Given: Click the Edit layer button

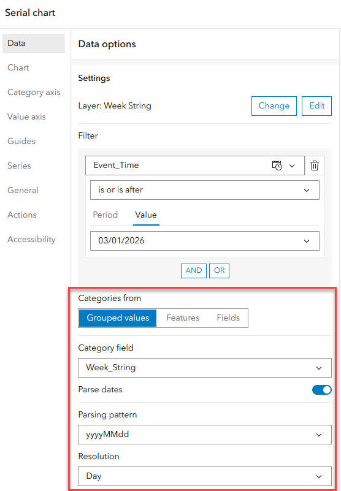Looking at the screenshot, I should tap(316, 106).
